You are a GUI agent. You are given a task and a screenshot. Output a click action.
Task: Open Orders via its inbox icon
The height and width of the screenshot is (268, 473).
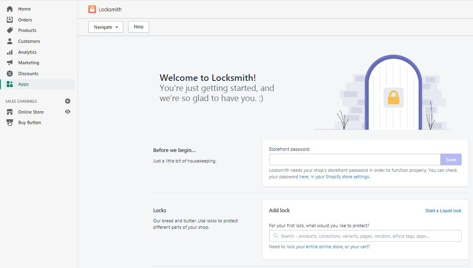click(x=10, y=20)
